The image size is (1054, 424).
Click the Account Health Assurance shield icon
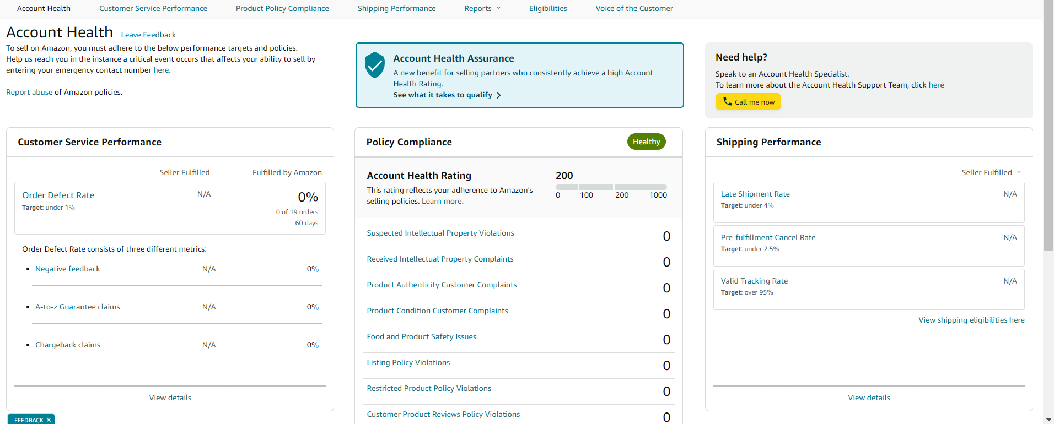point(375,65)
